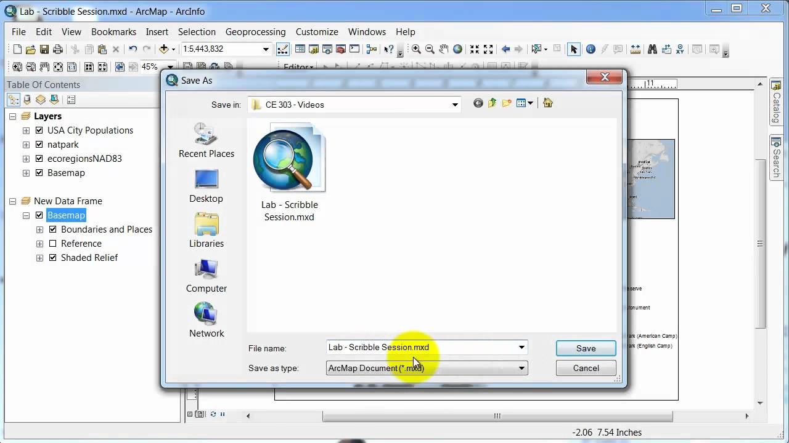Viewport: 789px width, 443px height.
Task: Open the map scale 1:5,443,832 dropdown
Action: point(266,49)
